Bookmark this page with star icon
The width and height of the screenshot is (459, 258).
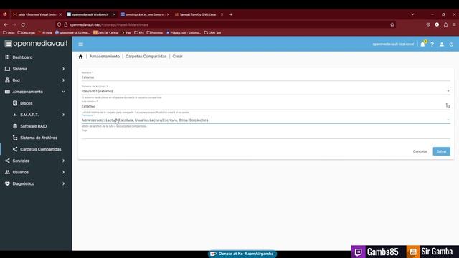click(392, 24)
